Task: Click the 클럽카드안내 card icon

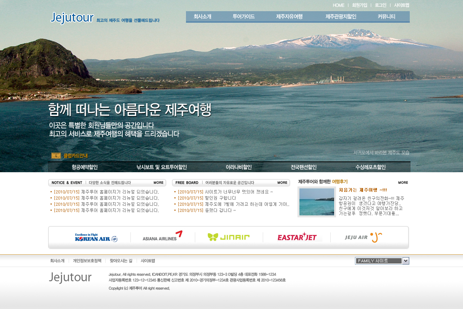Action: (x=56, y=156)
